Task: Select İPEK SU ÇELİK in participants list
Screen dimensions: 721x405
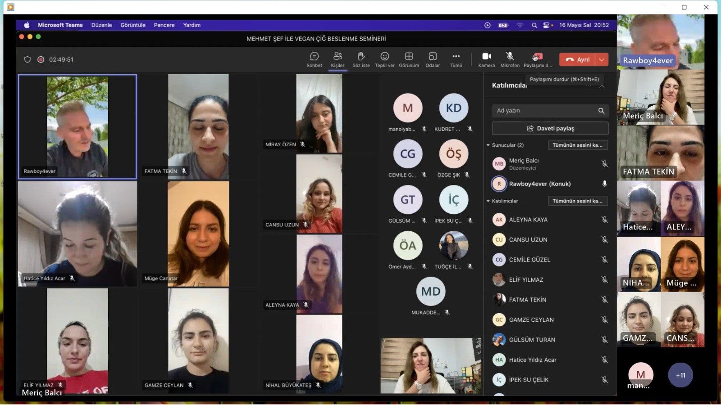Action: pyautogui.click(x=550, y=380)
